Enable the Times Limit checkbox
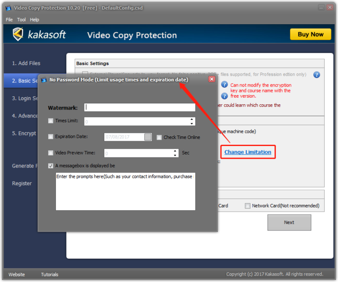338x282 pixels. [x=51, y=121]
